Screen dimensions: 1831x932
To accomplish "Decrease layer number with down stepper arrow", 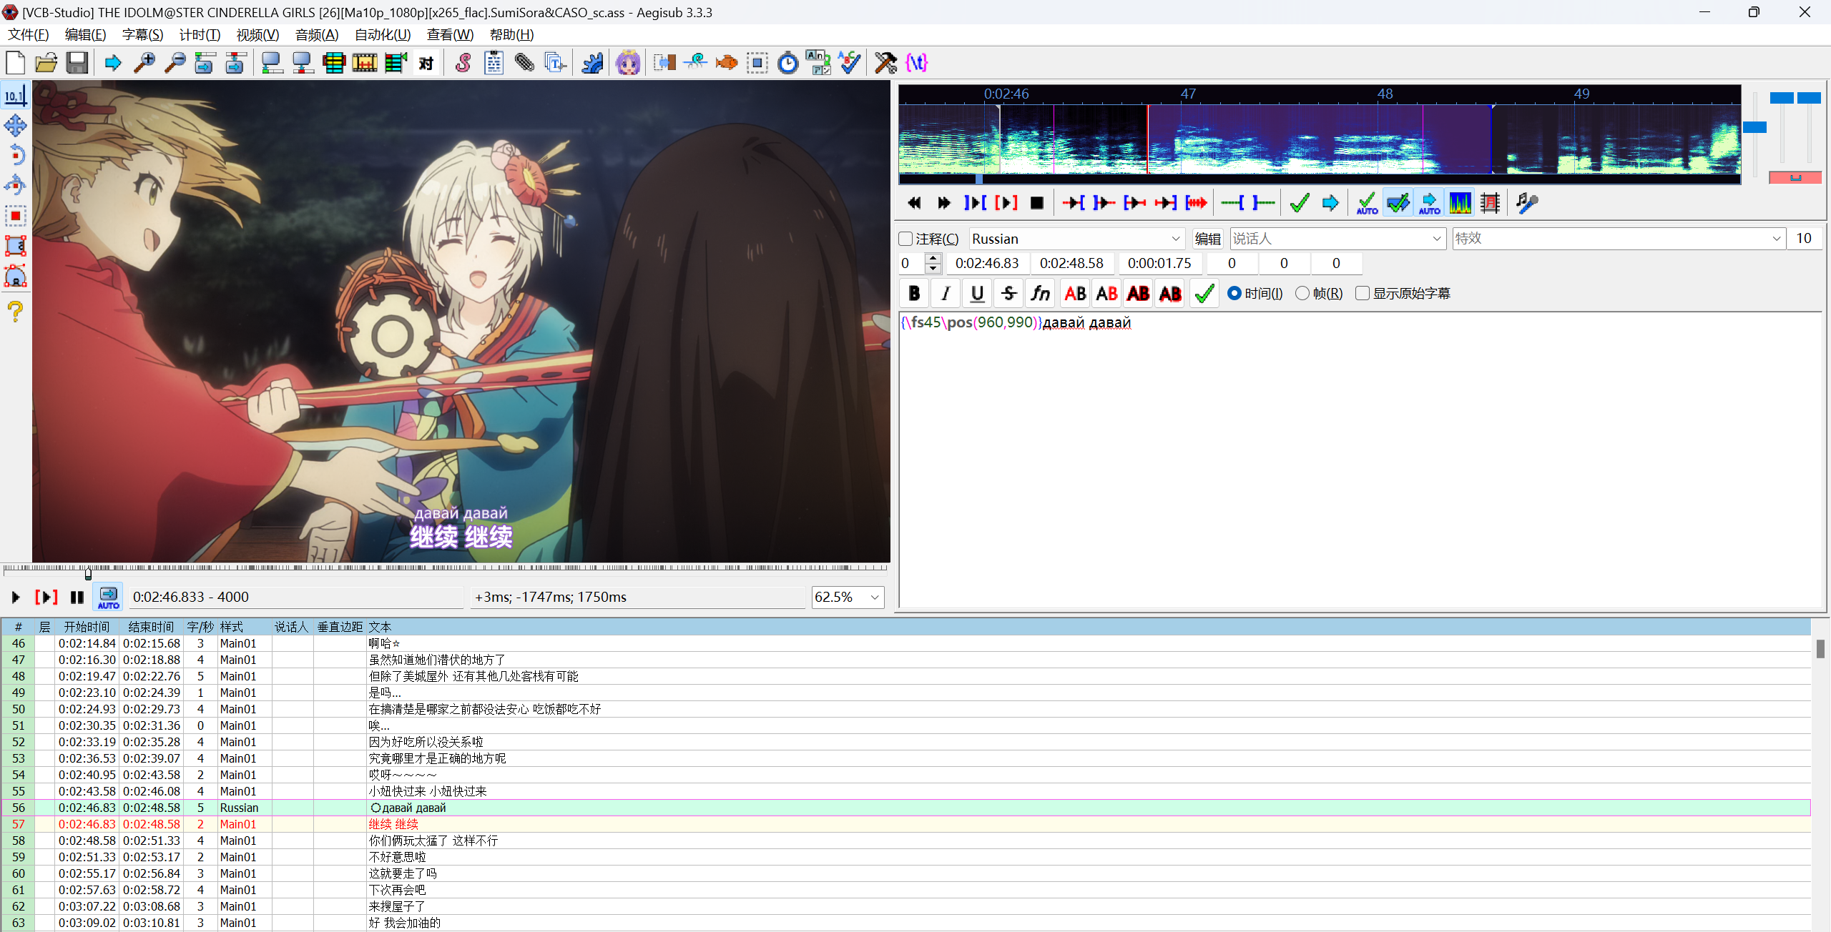I will (933, 269).
